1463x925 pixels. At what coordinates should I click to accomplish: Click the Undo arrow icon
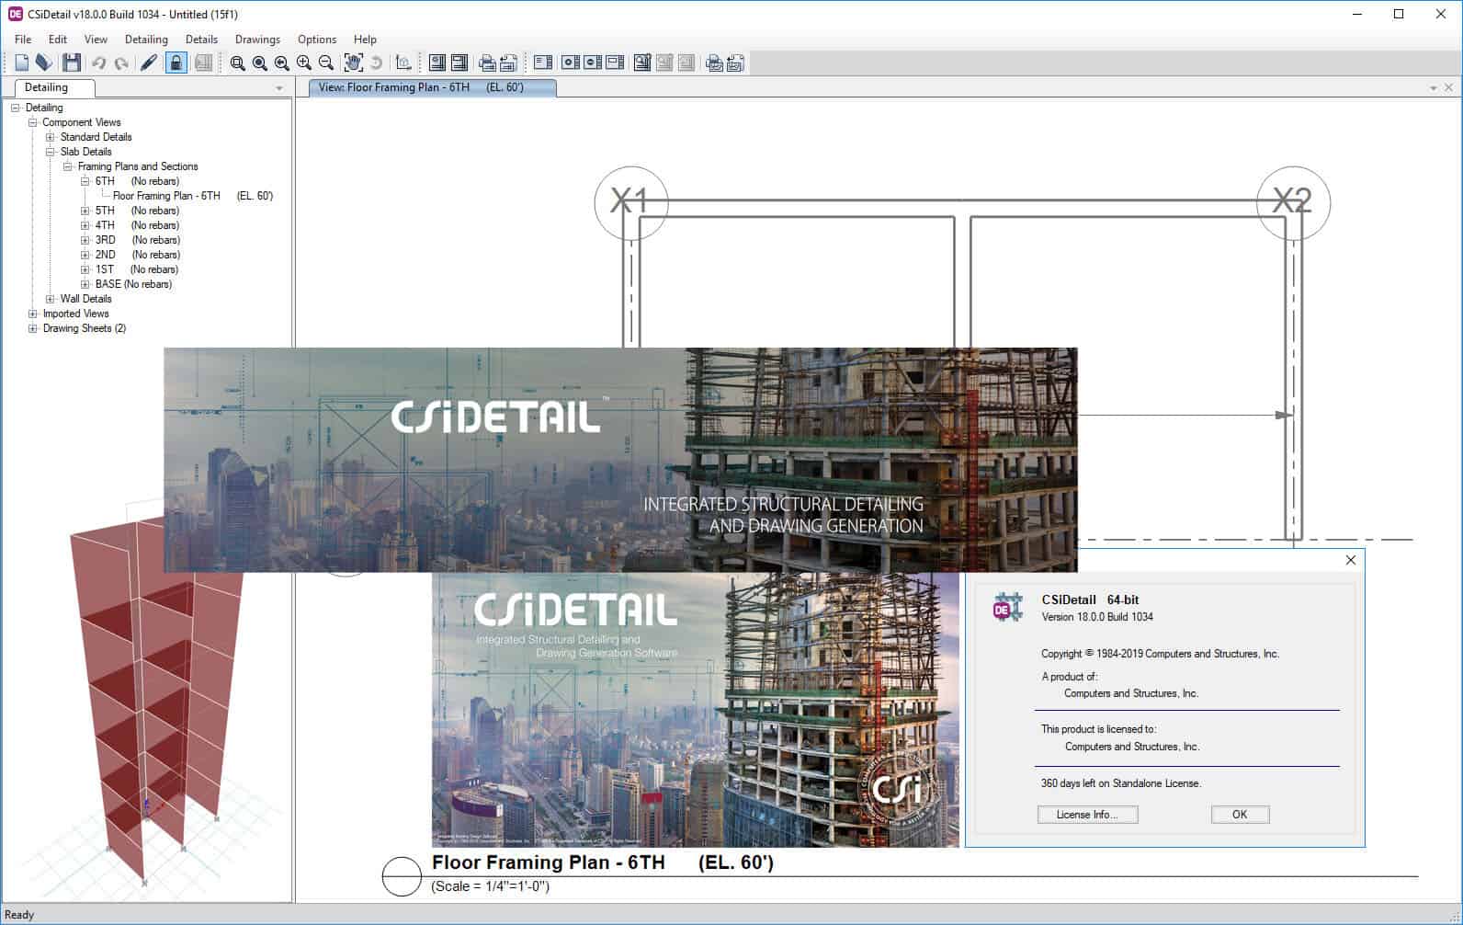[98, 63]
